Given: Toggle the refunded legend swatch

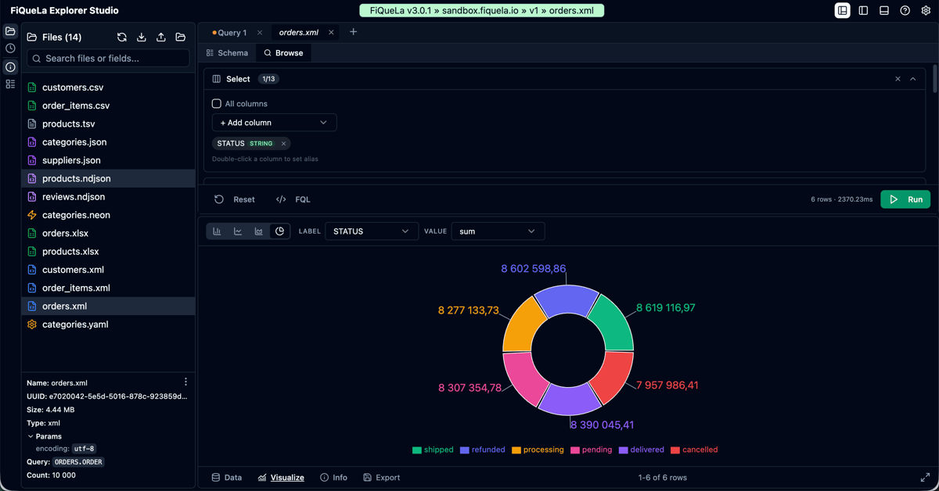Looking at the screenshot, I should [x=464, y=450].
